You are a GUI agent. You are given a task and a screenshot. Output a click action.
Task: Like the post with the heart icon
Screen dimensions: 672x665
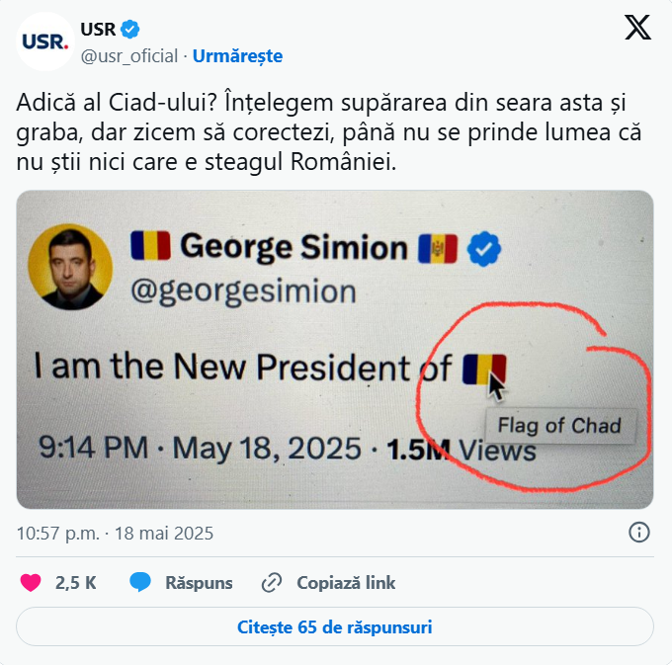(x=31, y=582)
